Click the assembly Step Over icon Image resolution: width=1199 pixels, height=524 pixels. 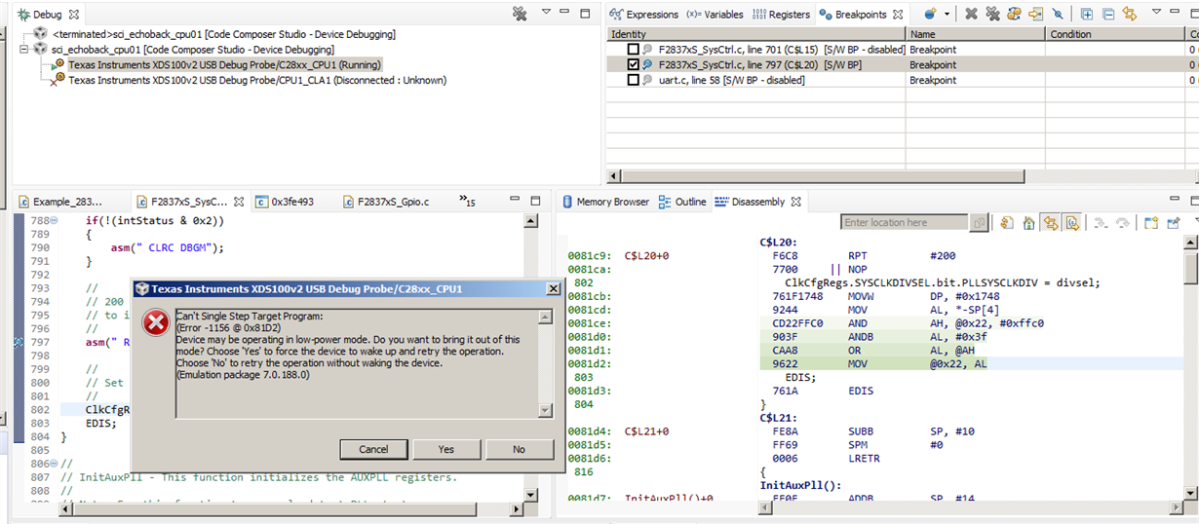tap(1122, 222)
